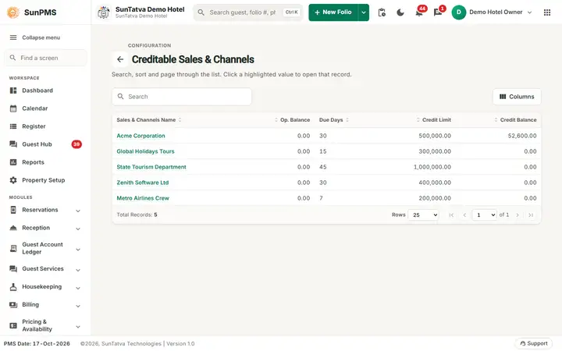Click the back arrow button
The width and height of the screenshot is (562, 351).
click(x=120, y=59)
